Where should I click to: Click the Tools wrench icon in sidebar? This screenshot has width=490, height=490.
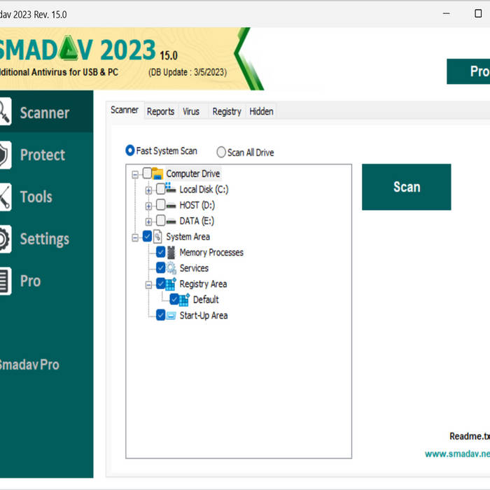4,197
